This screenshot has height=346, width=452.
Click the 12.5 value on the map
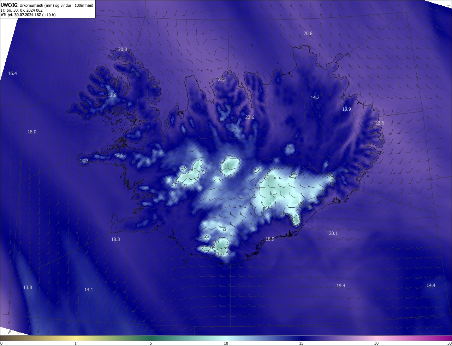point(119,155)
